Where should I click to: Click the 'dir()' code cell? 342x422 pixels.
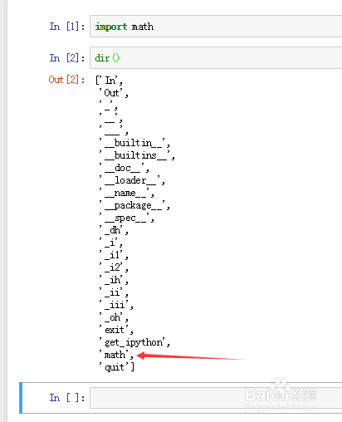pyautogui.click(x=216, y=57)
